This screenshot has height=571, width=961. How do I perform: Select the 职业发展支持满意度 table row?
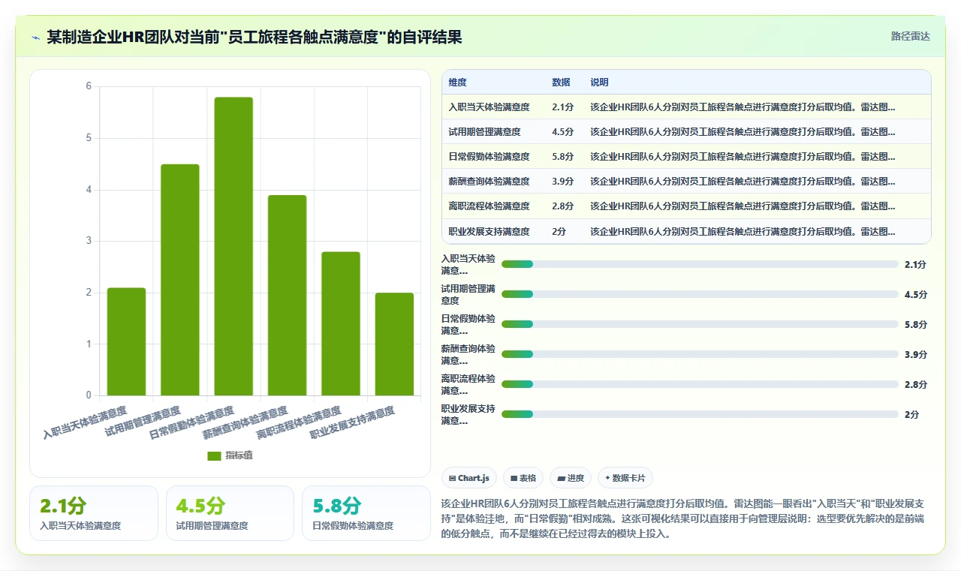(x=686, y=231)
